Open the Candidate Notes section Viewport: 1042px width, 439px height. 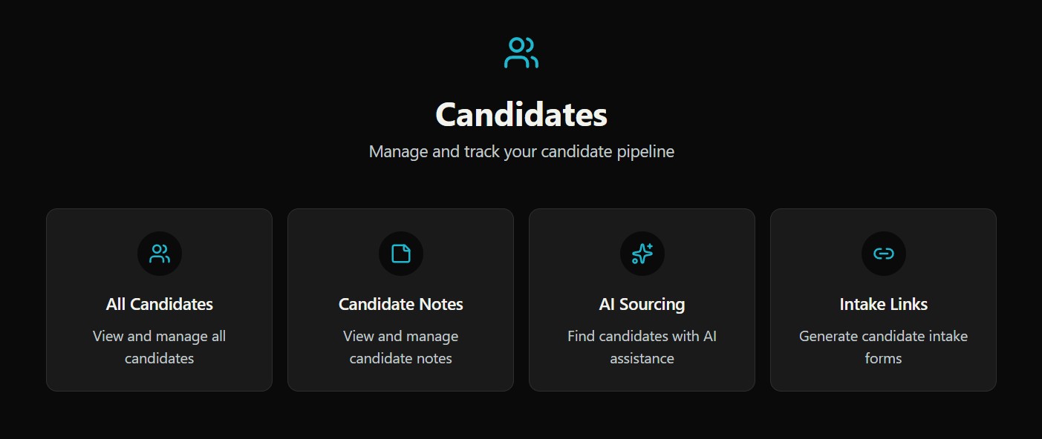(400, 299)
